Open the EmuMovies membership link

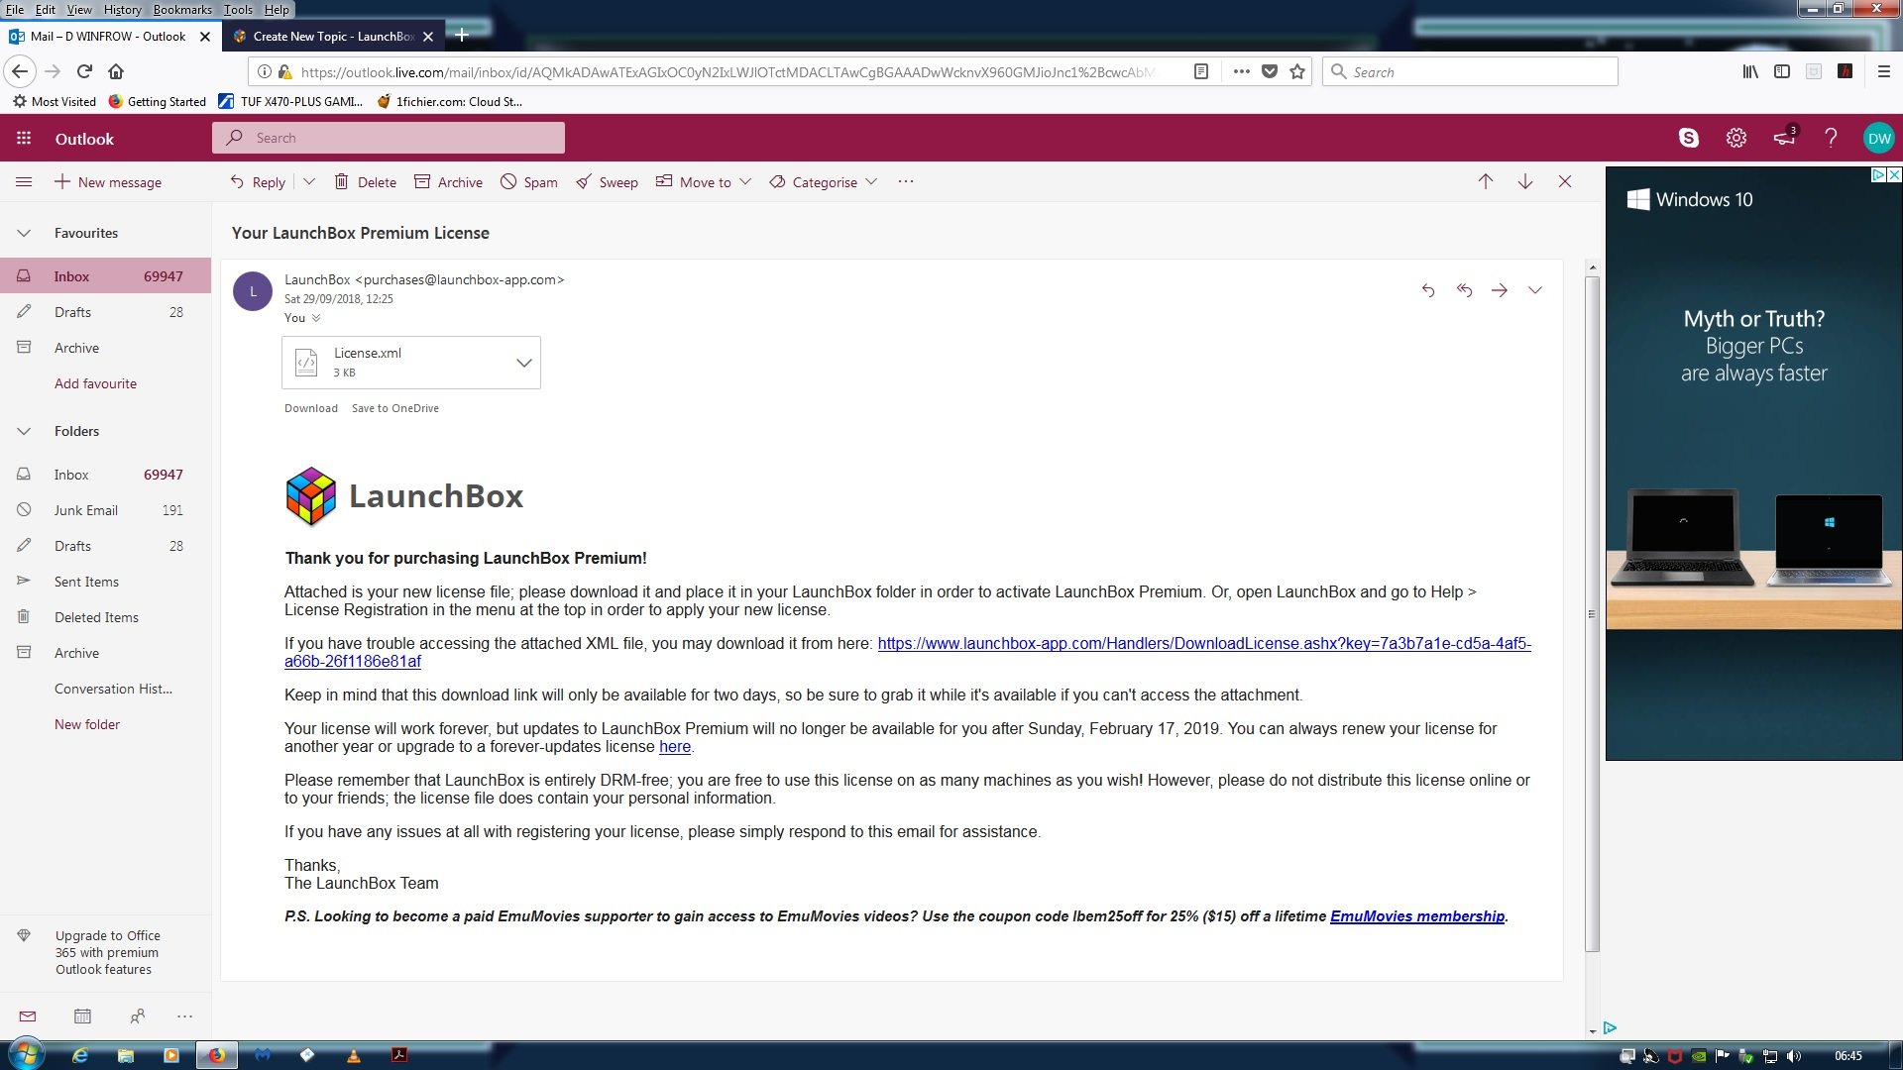pos(1417,916)
